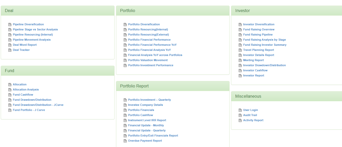Click document icon next to Travel Planning Report

(240, 50)
